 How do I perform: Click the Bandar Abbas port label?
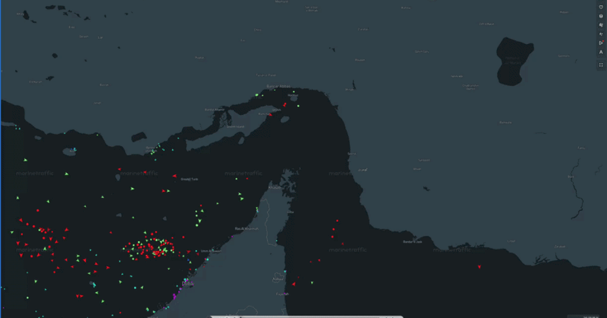pos(278,86)
